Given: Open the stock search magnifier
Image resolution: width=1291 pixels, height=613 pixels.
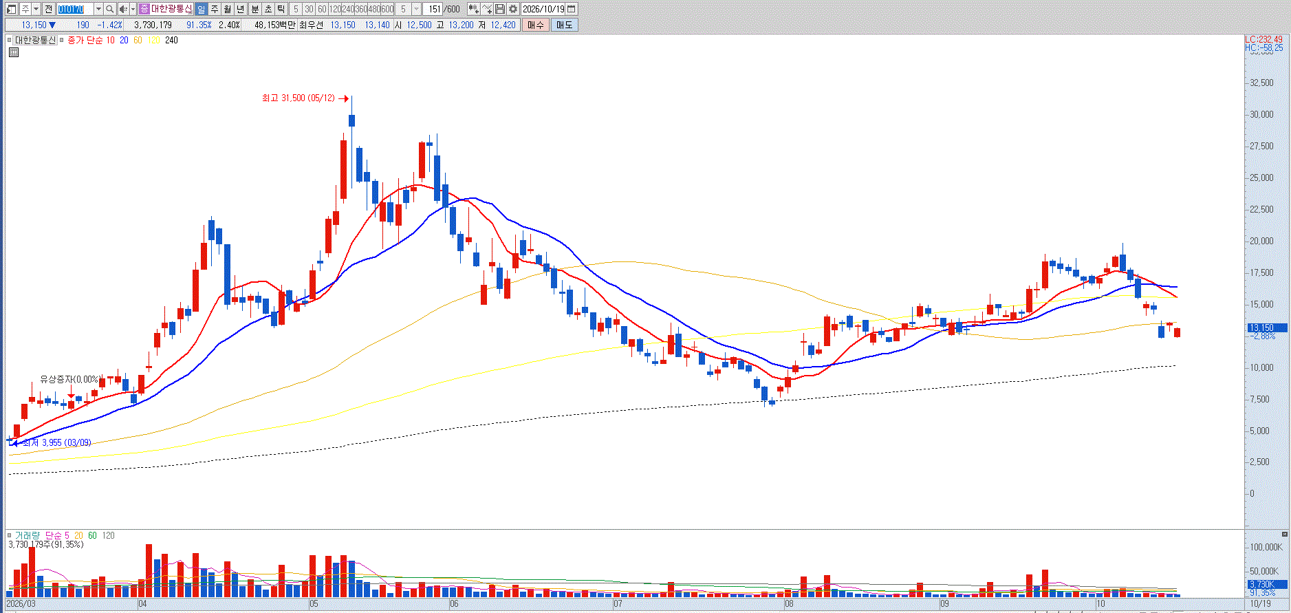Looking at the screenshot, I should pos(109,9).
